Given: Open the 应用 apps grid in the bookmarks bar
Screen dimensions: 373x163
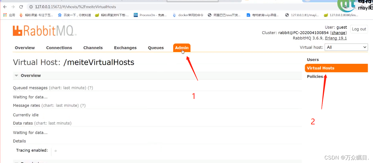Looking at the screenshot, I should point(9,15).
